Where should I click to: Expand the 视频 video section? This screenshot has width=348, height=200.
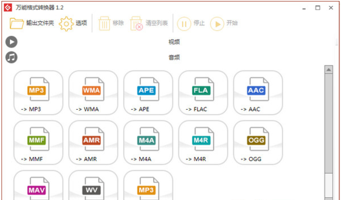coord(174,42)
